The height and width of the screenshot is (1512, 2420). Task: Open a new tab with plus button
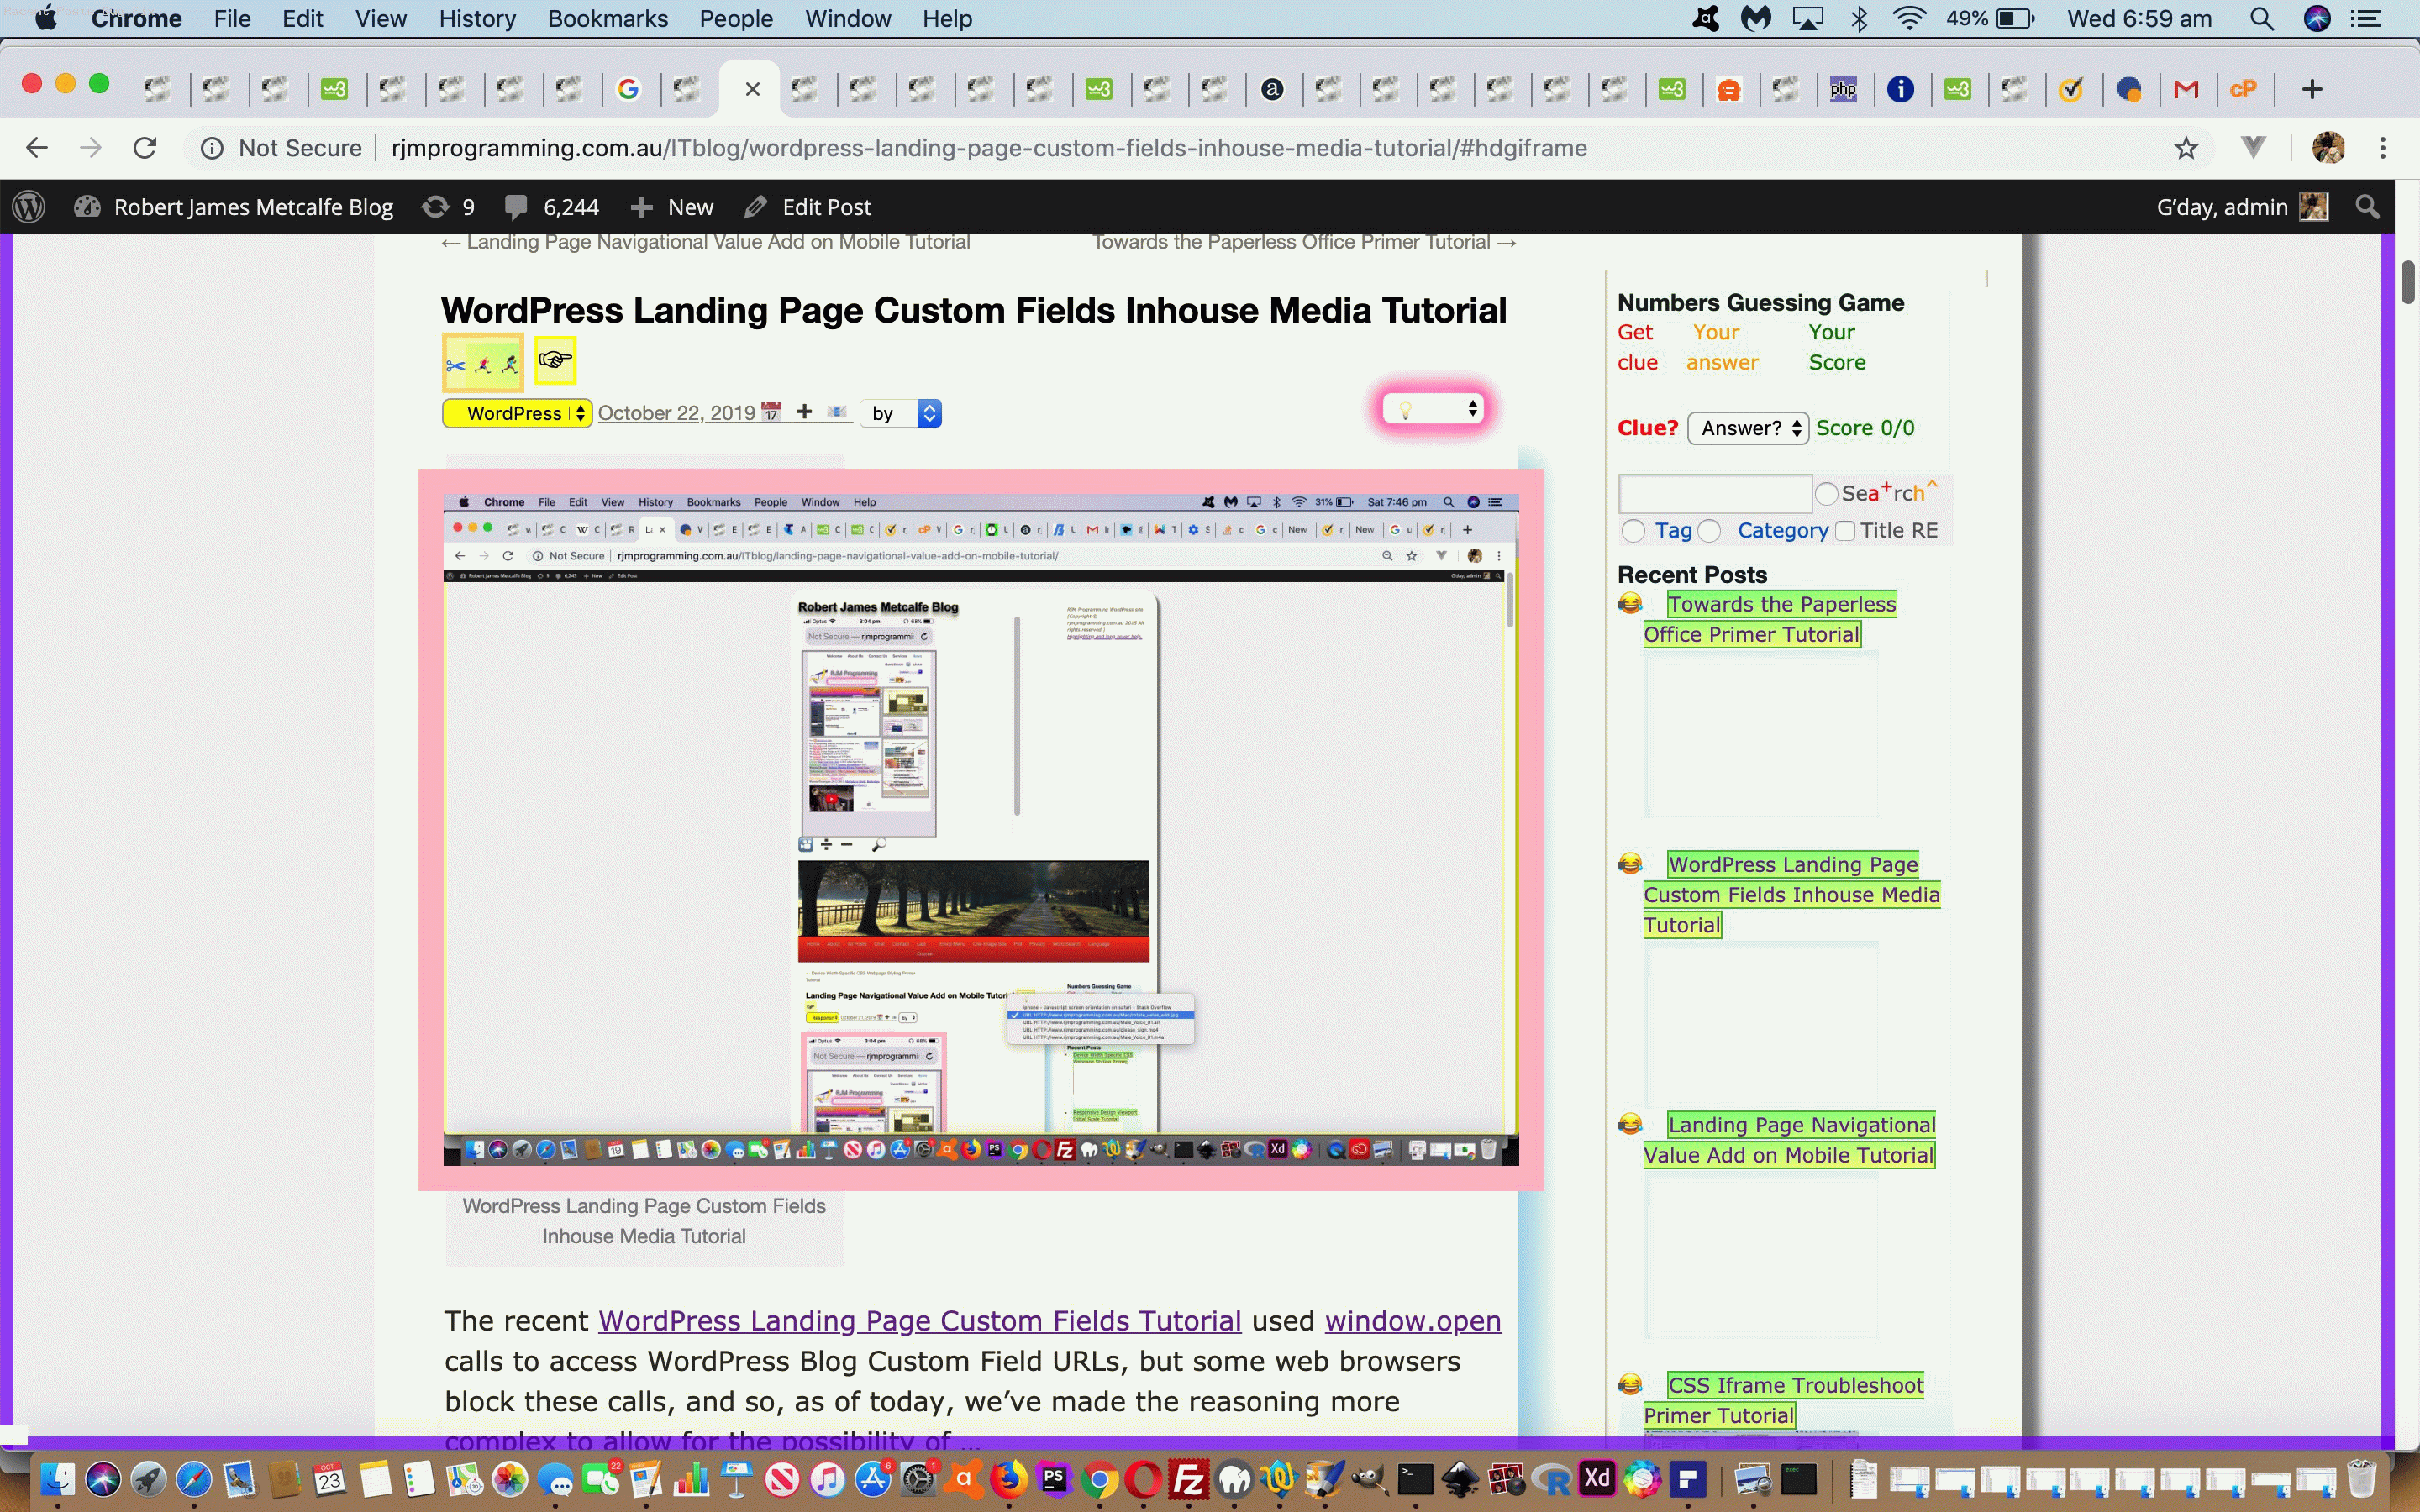tap(2311, 89)
